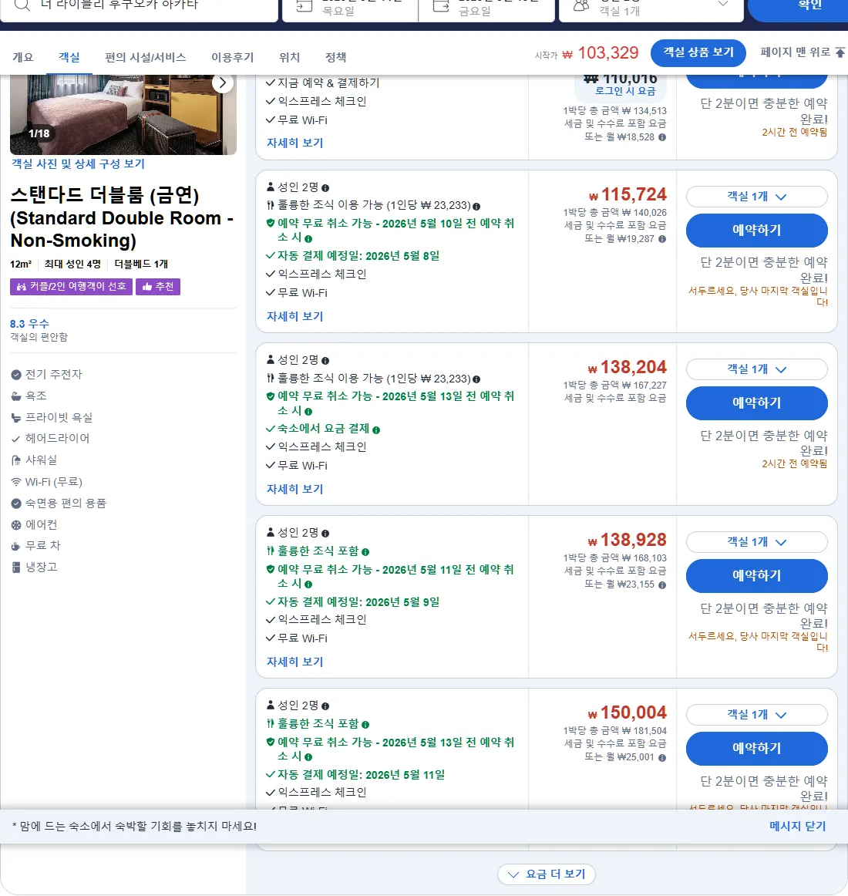Screen dimensions: 848x896
Task: Go to the 위치 tab
Action: 289,57
